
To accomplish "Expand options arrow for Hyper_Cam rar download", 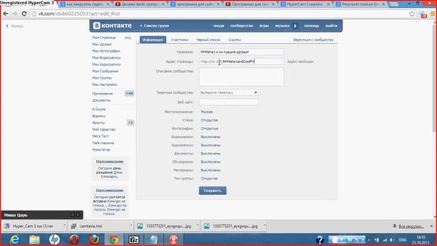I will [64, 226].
